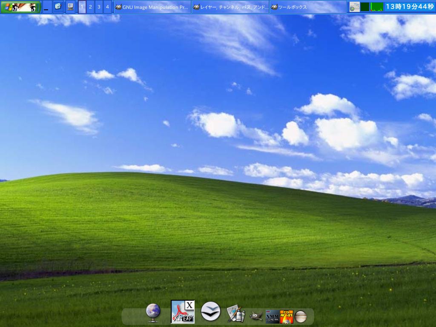Click the computer monitor icon in the panel
436x327 pixels.
tap(69, 6)
